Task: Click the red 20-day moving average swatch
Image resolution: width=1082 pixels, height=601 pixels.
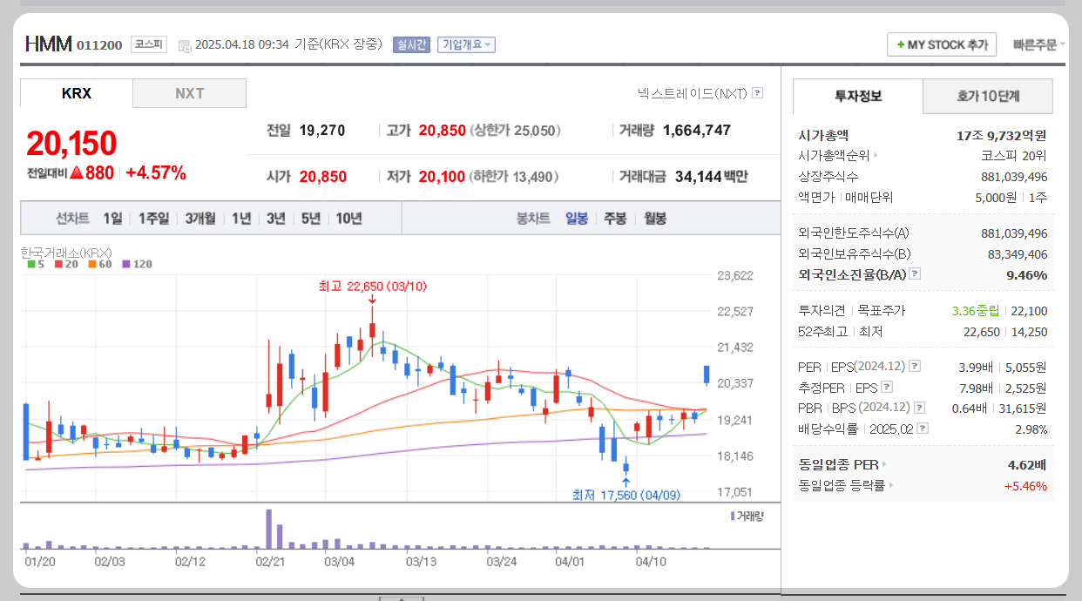Action: click(57, 264)
